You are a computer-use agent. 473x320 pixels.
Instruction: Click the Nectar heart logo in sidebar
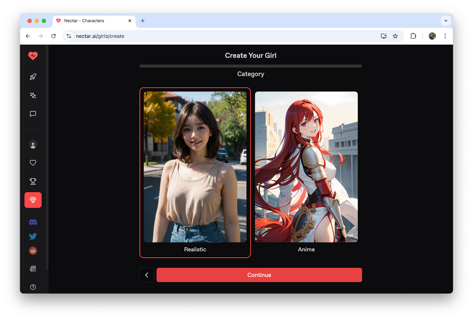(33, 56)
